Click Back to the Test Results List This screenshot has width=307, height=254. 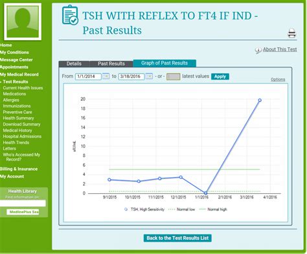pos(177,238)
